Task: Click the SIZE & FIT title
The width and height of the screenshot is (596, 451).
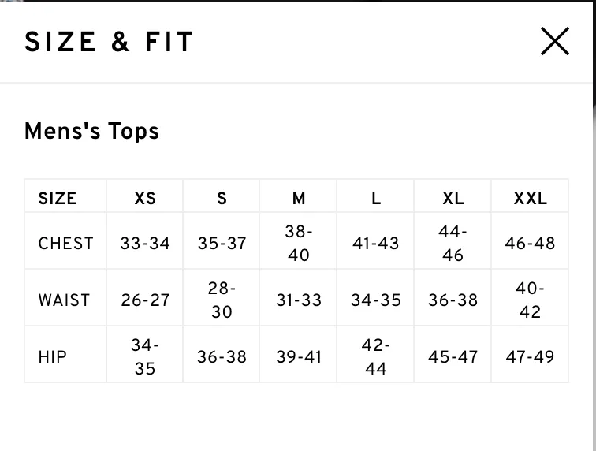Action: 109,42
